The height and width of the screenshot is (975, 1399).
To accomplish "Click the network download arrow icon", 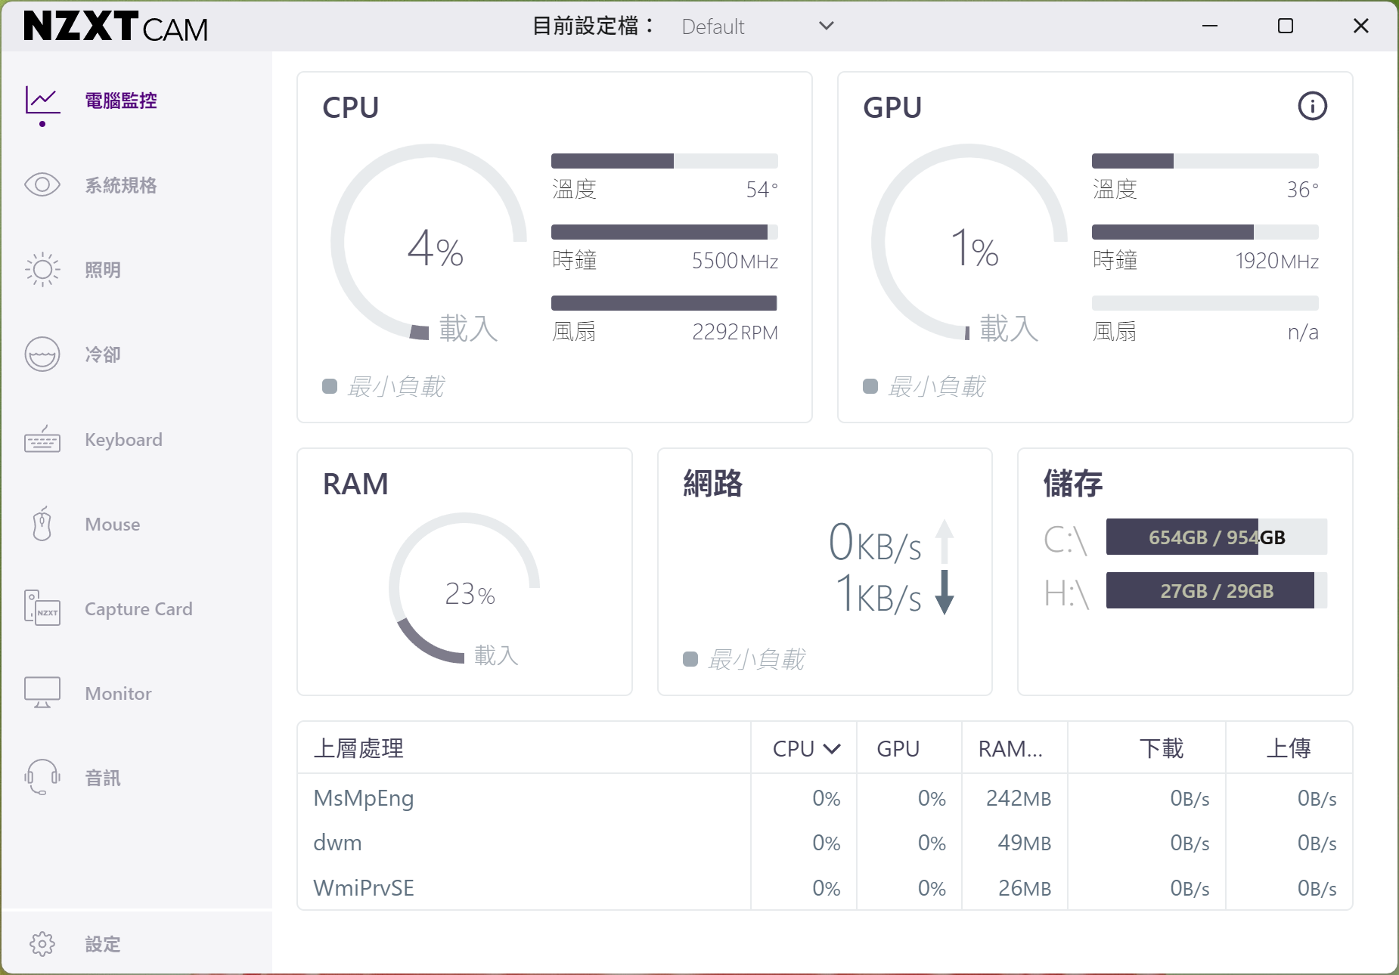I will pyautogui.click(x=945, y=593).
